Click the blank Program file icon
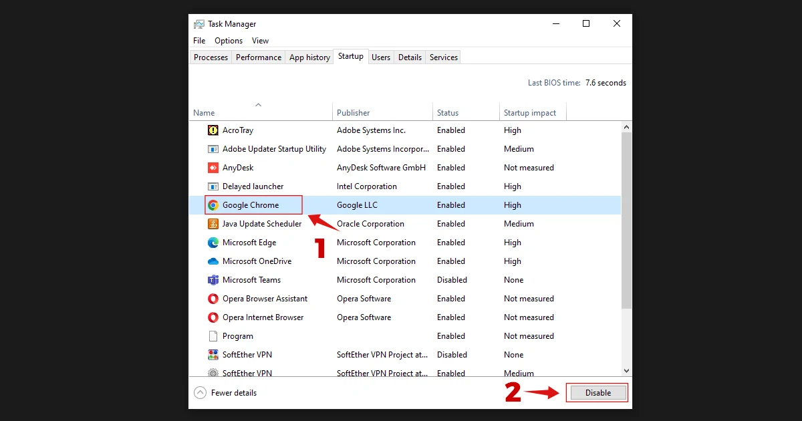This screenshot has width=802, height=421. point(213,336)
